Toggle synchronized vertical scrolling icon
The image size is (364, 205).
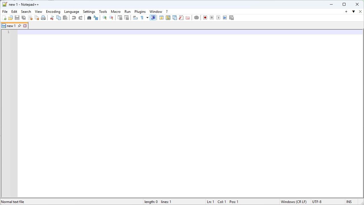click(120, 18)
